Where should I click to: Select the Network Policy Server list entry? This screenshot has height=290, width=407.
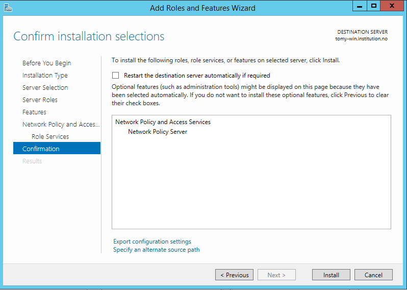click(158, 132)
